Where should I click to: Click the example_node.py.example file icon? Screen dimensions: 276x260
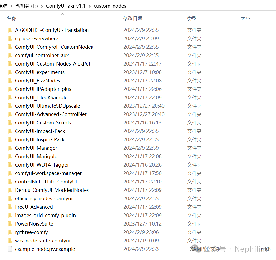coord(10,249)
